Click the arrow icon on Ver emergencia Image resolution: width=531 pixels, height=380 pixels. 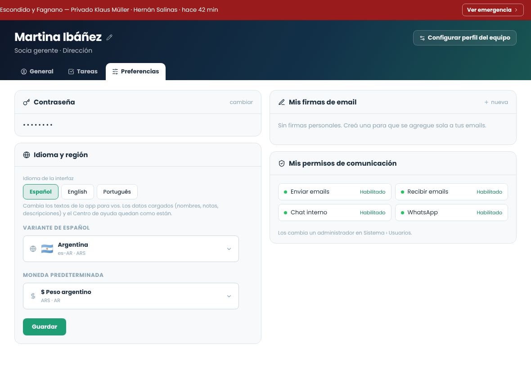click(x=516, y=10)
